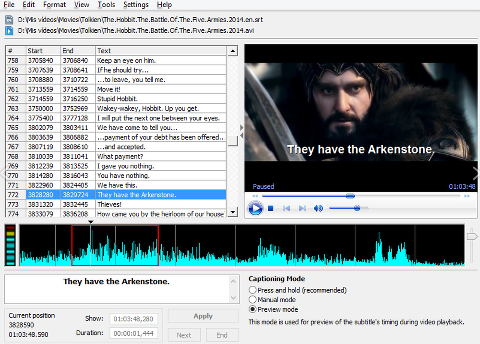
Task: Open the File menu
Action: 9,5
